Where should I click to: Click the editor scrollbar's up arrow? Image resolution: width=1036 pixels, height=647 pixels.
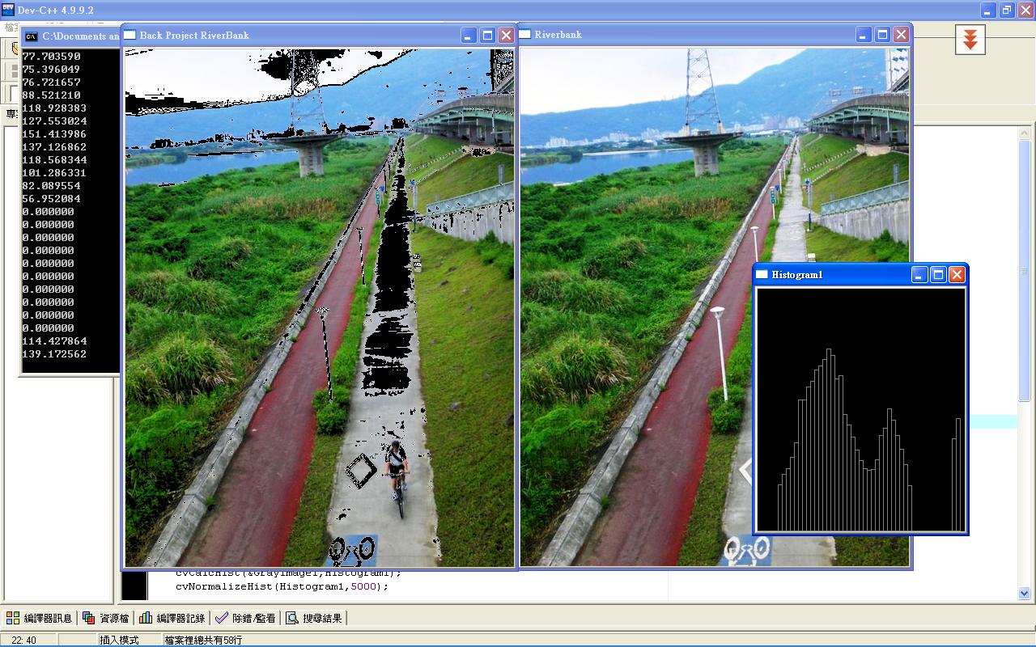1025,133
